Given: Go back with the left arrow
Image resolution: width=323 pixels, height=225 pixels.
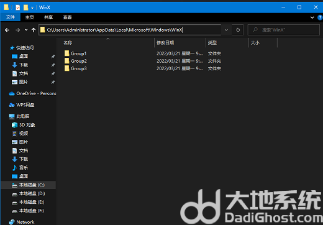Looking at the screenshot, I should 7,30.
